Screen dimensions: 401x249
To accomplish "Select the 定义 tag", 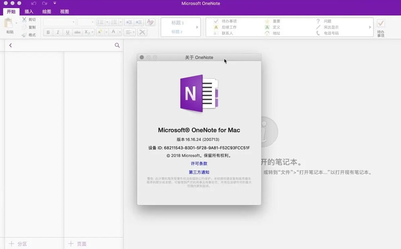I will point(273,27).
